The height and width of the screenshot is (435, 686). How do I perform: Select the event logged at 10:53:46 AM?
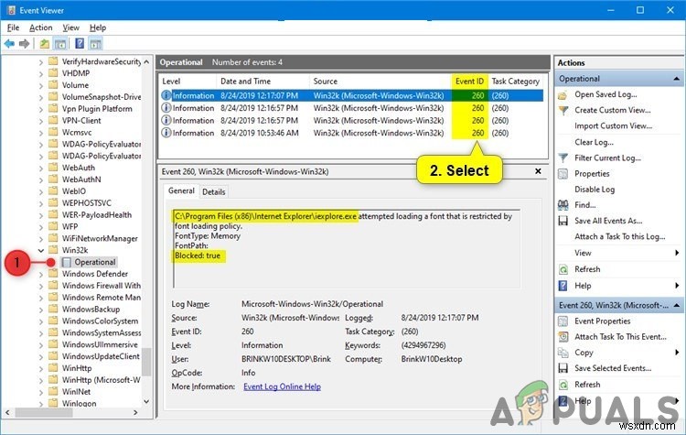click(352, 133)
